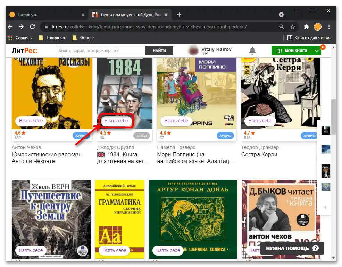The image size is (342, 267).
Task: Open author Теодор Драйзер link
Action: click(260, 147)
